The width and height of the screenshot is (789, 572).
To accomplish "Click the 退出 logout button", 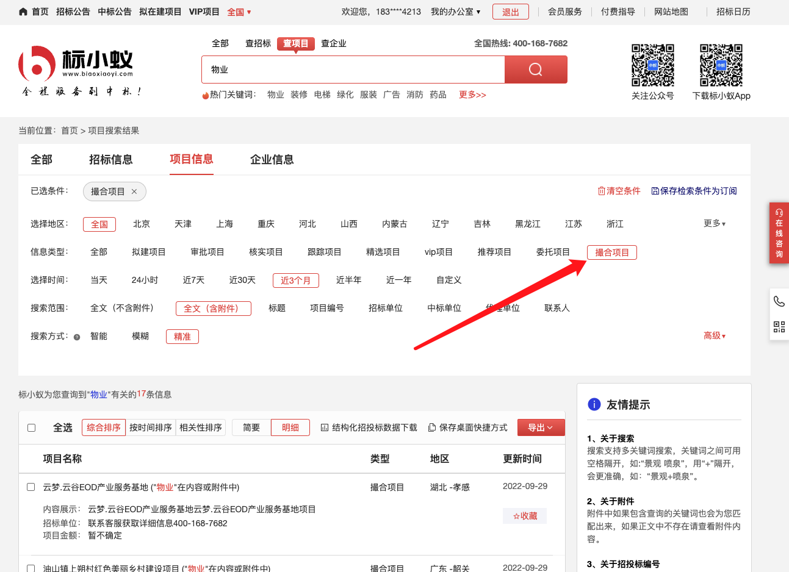I will [510, 12].
